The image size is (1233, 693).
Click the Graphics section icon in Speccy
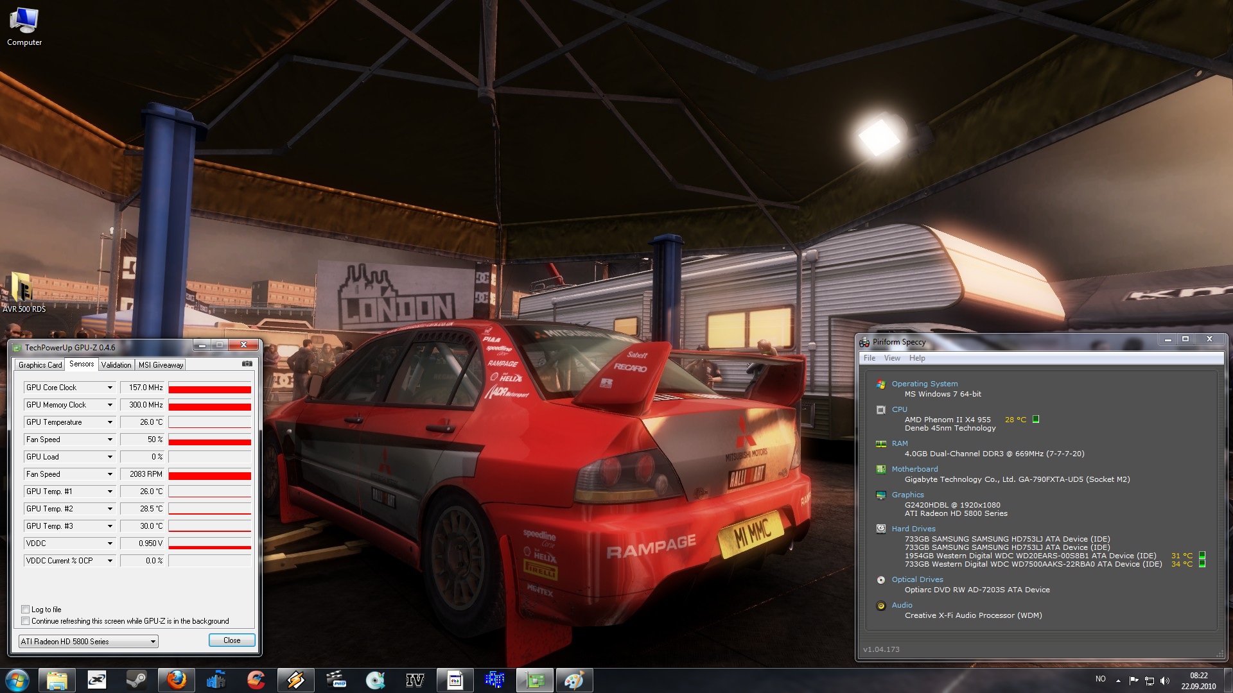point(881,495)
